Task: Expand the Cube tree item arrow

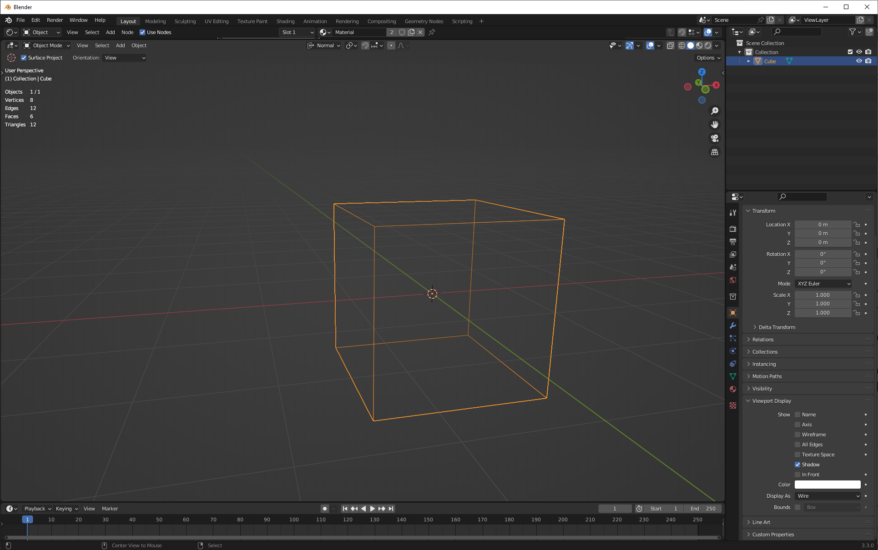Action: tap(749, 61)
